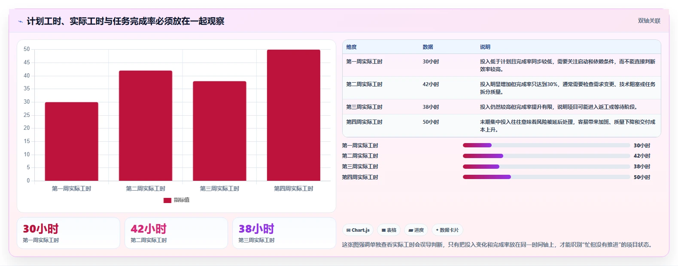Click the 第四周 description about 末期集中投入
678x266 pixels.
coord(568,126)
